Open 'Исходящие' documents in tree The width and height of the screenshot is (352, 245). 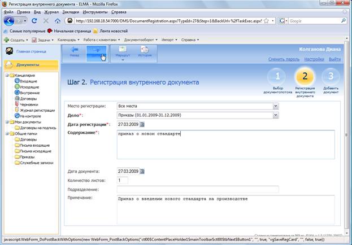(x=27, y=87)
